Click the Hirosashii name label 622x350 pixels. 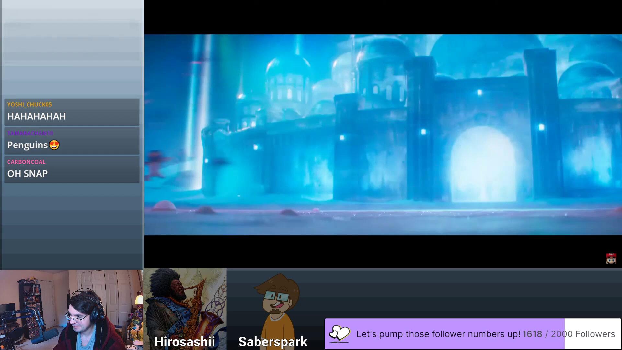point(185,342)
